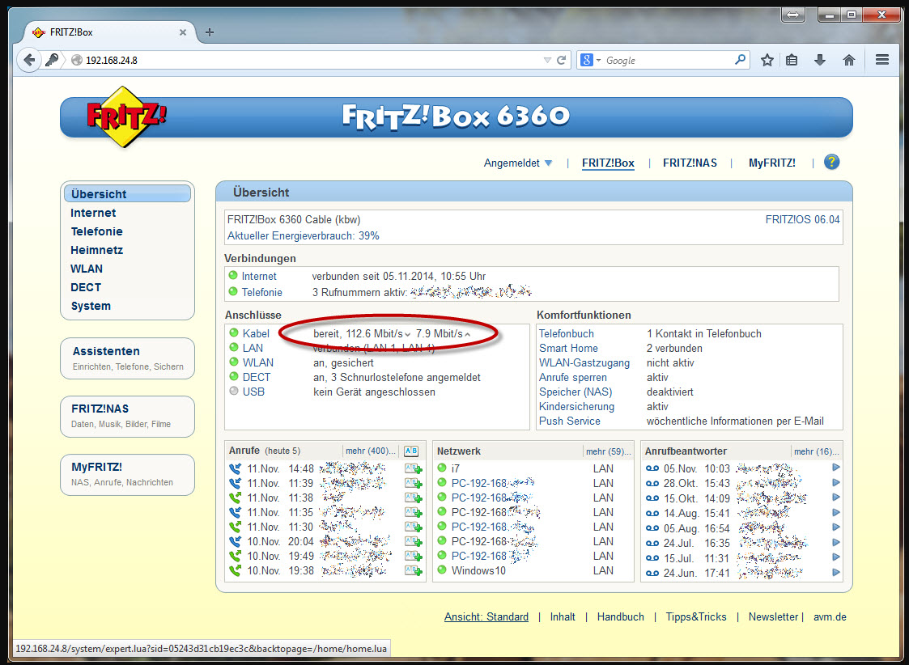Add caller from 11.Nov. 11:38 to phonebook
Viewport: 909px width, 665px height.
(x=414, y=498)
